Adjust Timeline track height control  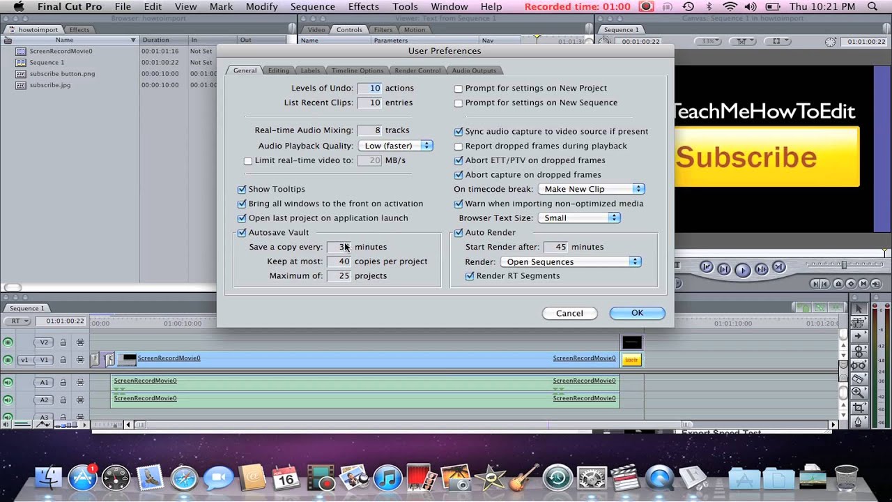[x=66, y=425]
